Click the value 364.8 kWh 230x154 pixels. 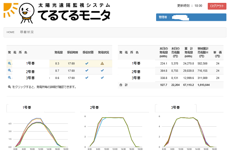point(164,71)
